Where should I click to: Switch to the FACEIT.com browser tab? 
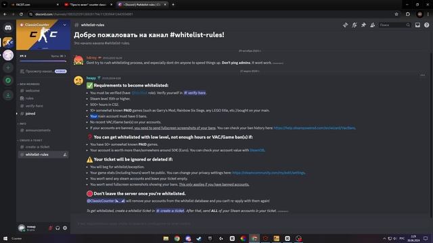click(x=35, y=5)
